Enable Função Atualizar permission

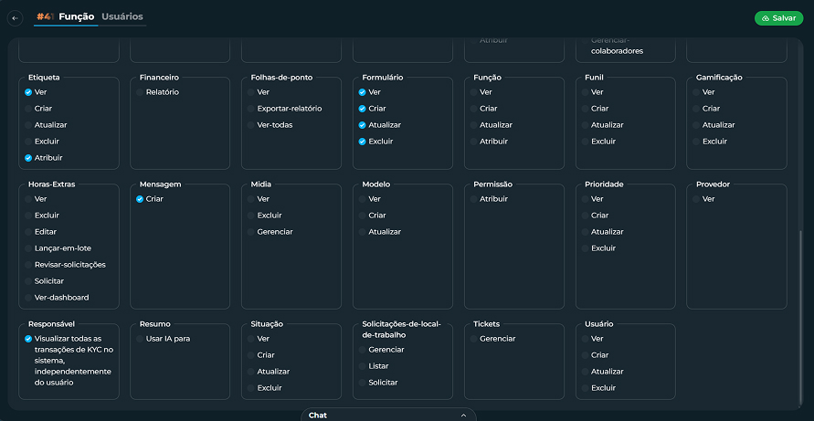pos(473,125)
